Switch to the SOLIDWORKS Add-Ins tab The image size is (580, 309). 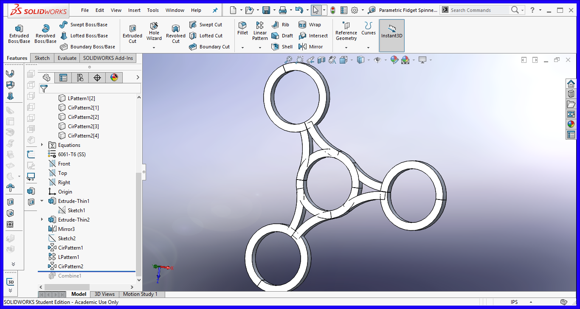tap(108, 58)
